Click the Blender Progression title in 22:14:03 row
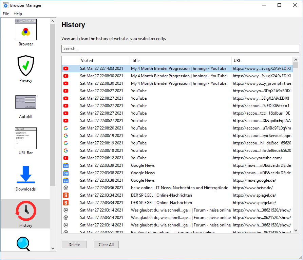The width and height of the screenshot is (303, 260). tap(178, 68)
